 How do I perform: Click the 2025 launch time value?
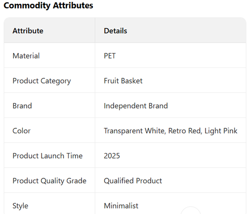[x=112, y=156]
